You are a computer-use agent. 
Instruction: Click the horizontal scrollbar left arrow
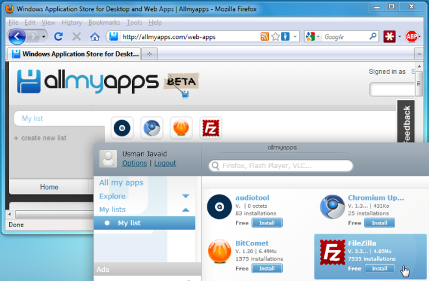(x=10, y=214)
